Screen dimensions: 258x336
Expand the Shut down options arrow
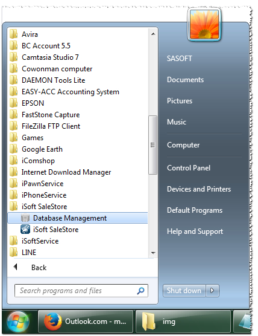click(212, 291)
